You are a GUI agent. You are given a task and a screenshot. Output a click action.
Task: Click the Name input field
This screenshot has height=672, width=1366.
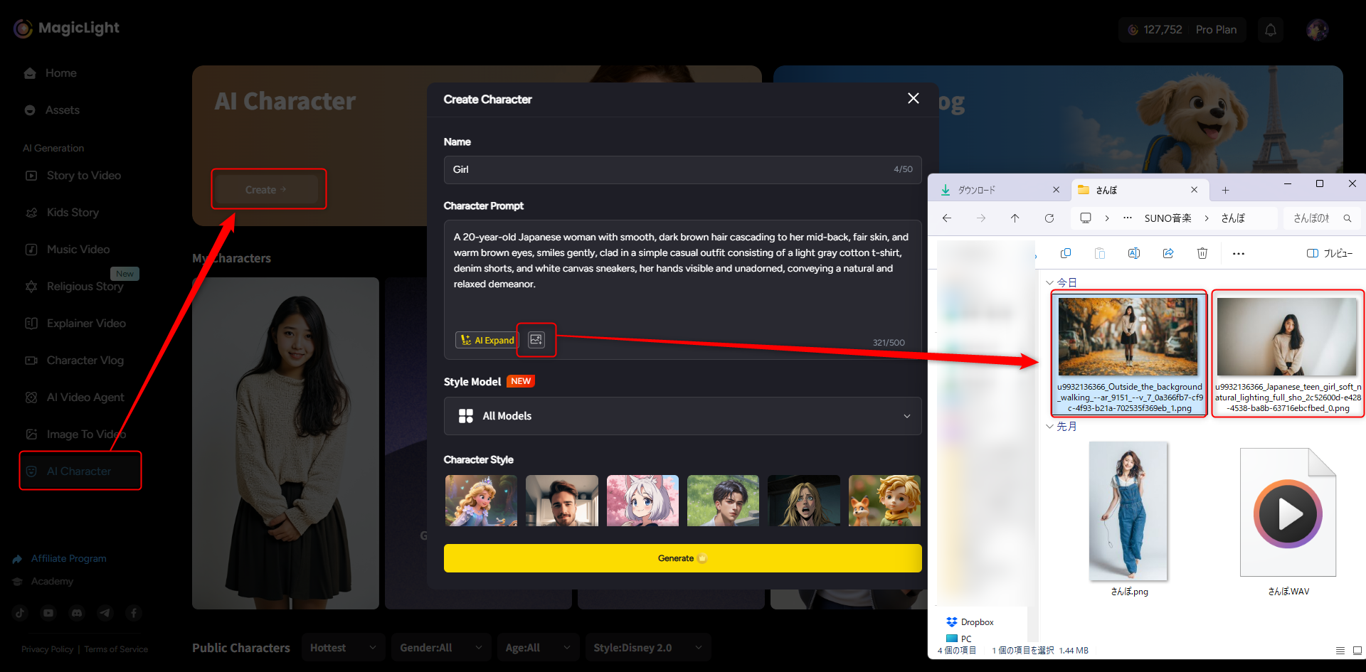click(669, 170)
